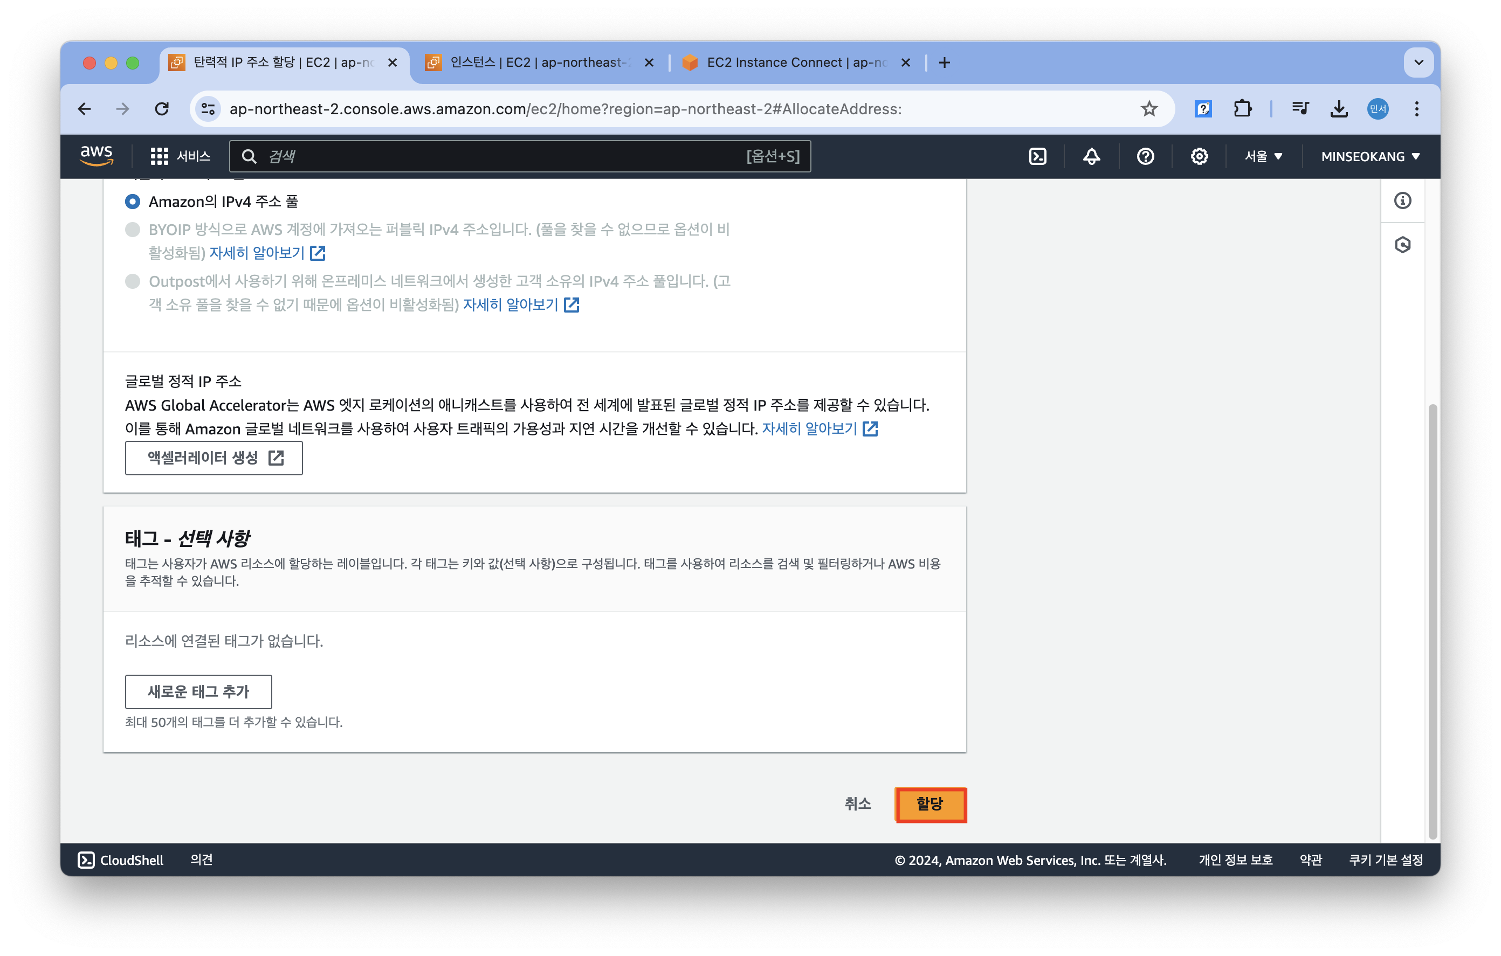Click the orange 할당 button
Viewport: 1501px width, 956px height.
pos(929,804)
